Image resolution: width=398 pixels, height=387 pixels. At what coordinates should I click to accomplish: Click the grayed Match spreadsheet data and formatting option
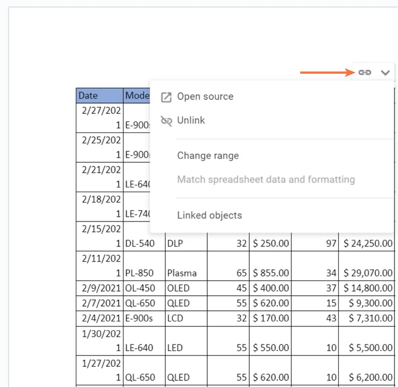(x=265, y=179)
